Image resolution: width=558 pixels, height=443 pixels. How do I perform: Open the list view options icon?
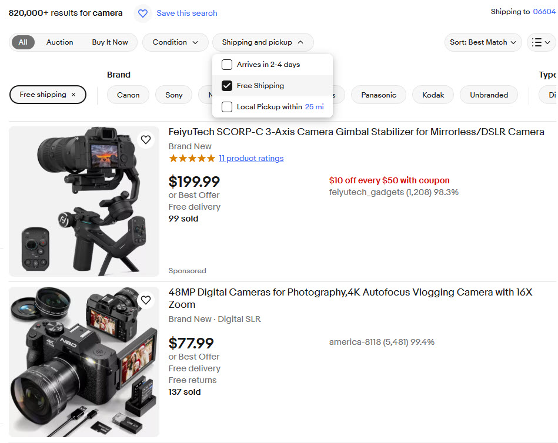coord(541,42)
